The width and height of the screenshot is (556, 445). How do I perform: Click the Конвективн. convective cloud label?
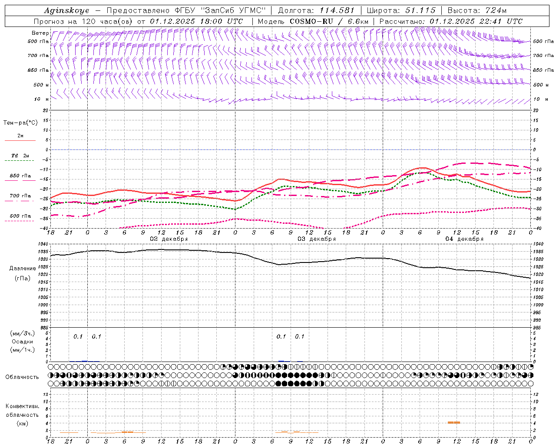23,406
